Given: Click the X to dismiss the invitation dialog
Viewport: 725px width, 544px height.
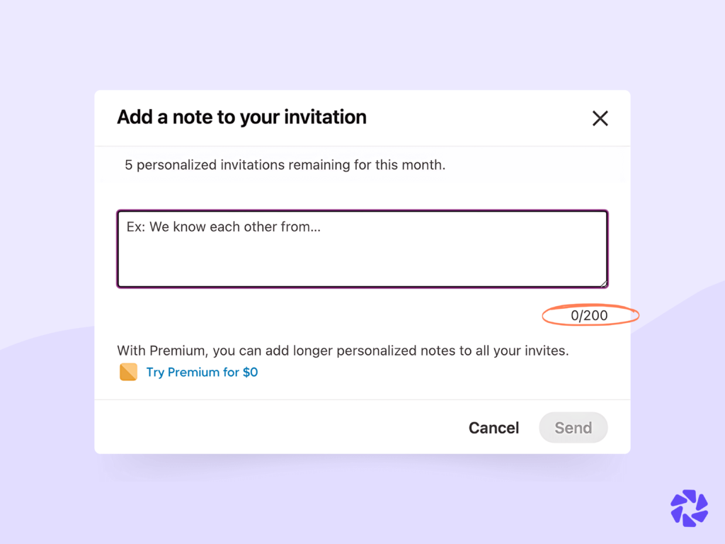Looking at the screenshot, I should click(x=600, y=118).
